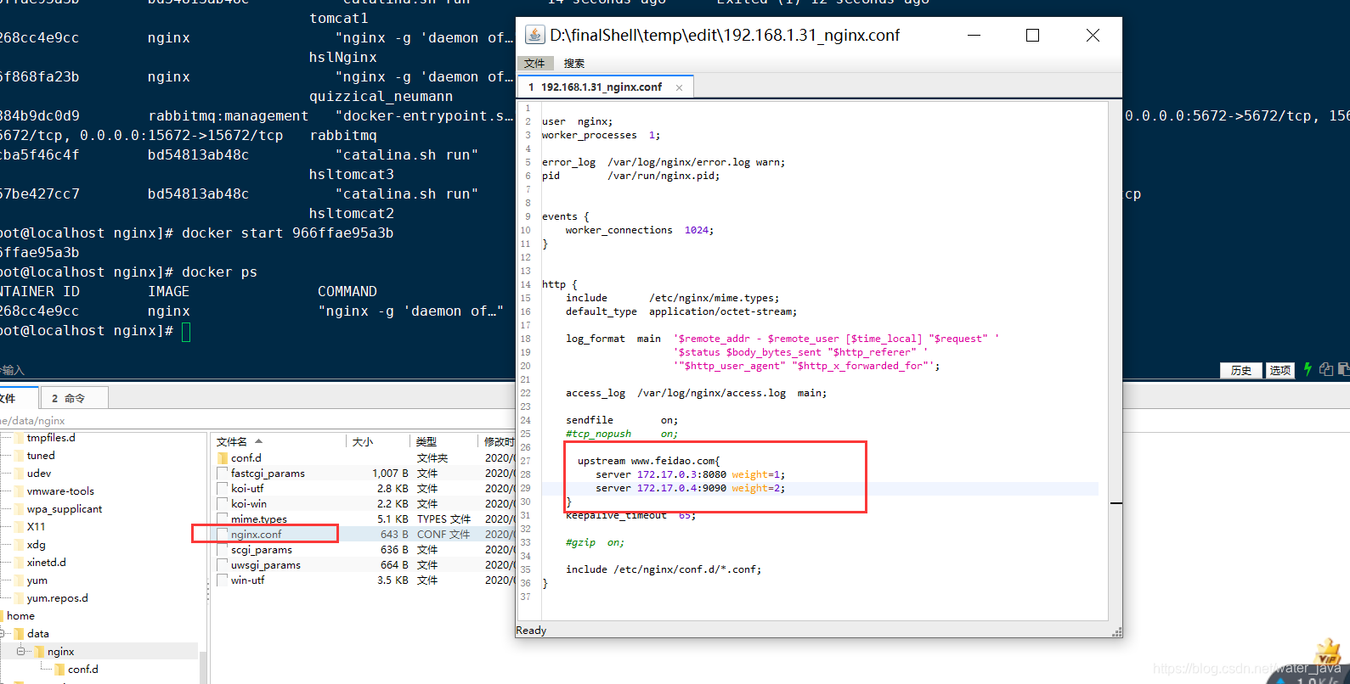Click the sendfile on line in editor
The width and height of the screenshot is (1350, 684).
622,420
